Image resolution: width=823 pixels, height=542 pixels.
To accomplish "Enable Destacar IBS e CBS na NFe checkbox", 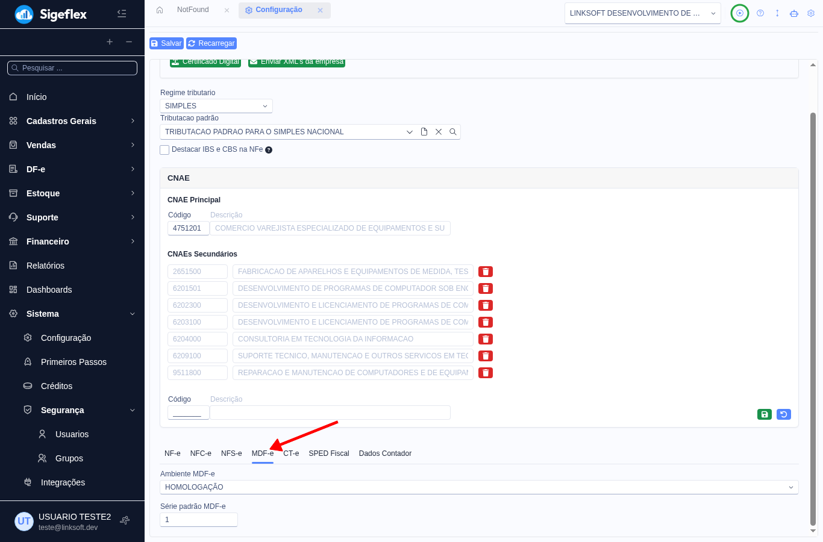I will pyautogui.click(x=164, y=150).
